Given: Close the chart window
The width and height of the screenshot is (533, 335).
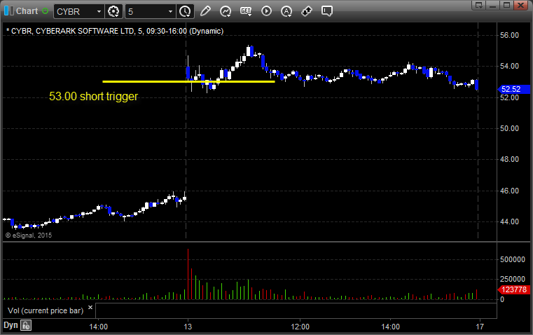Looking at the screenshot, I should point(521,5).
